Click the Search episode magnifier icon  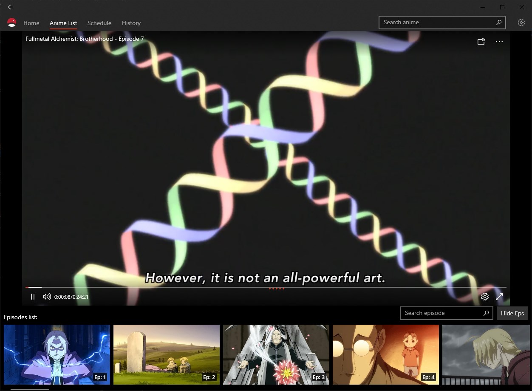coord(486,313)
